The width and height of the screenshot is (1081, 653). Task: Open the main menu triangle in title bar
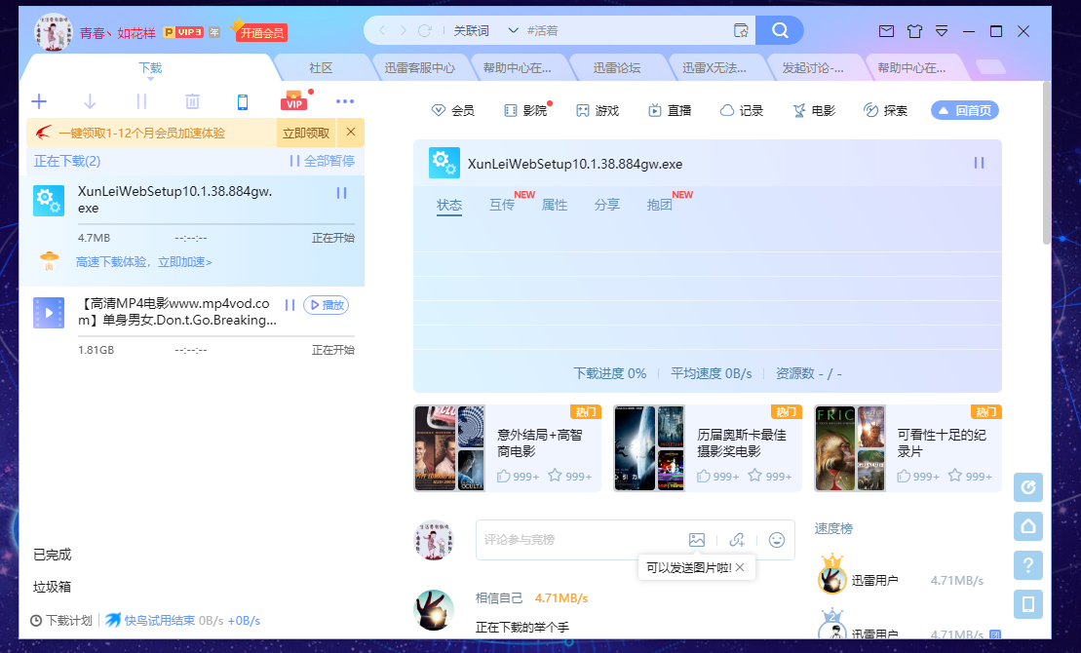pos(942,30)
